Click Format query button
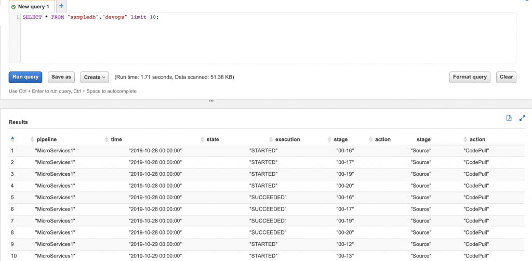Viewport: 532px width, 261px height. (470, 77)
